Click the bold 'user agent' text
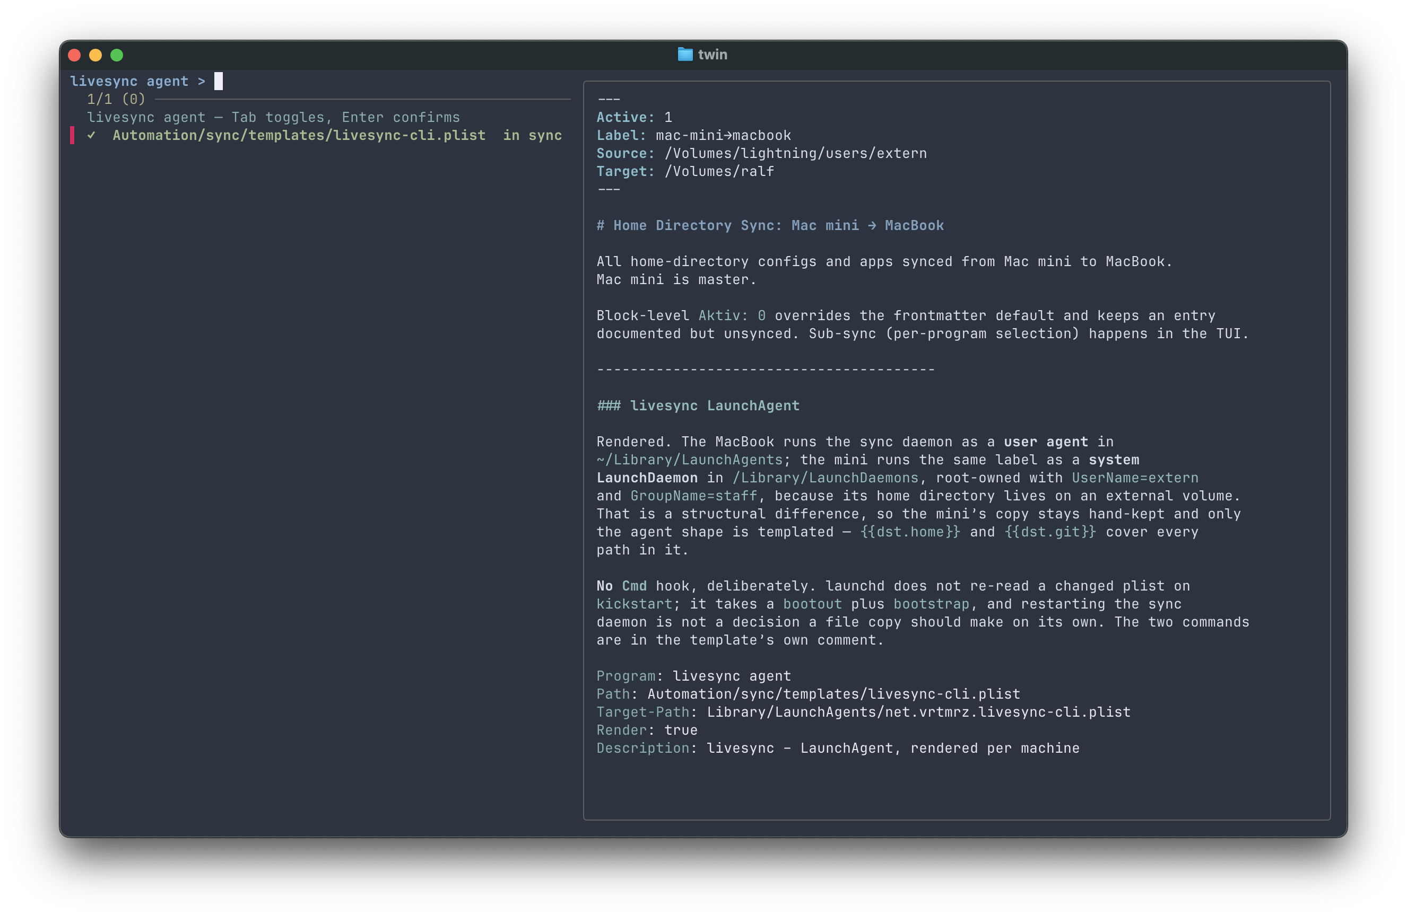Screen dimensions: 1407x916 pyautogui.click(x=1045, y=442)
